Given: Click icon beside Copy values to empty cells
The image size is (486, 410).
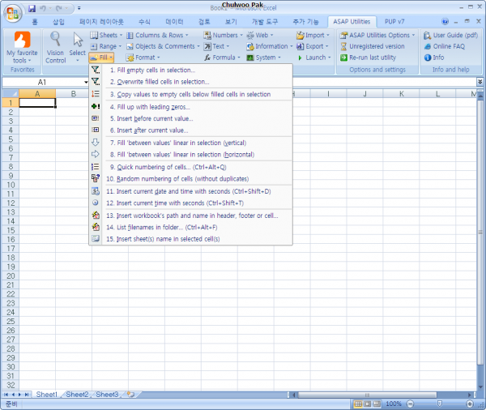Looking at the screenshot, I should [96, 94].
